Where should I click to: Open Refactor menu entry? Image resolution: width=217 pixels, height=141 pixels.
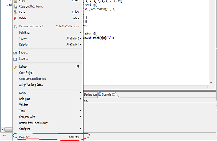click(x=48, y=44)
